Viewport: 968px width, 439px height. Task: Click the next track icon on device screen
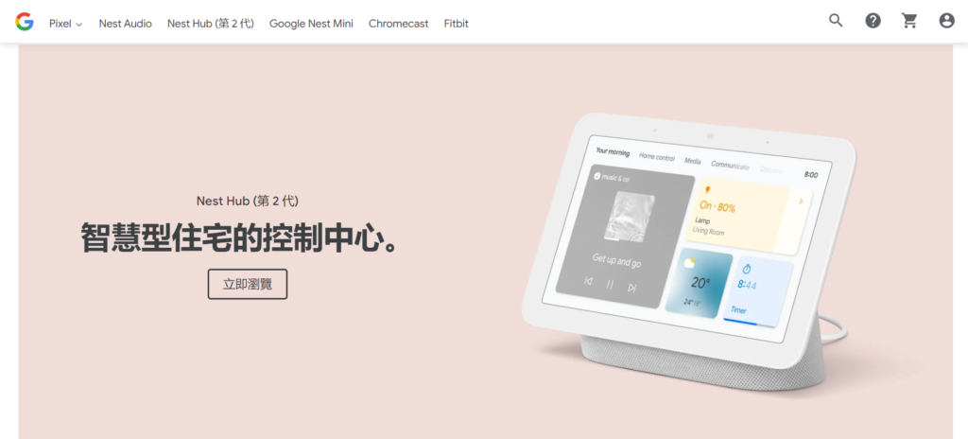[x=631, y=288]
